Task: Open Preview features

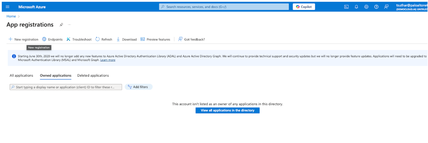Action: pyautogui.click(x=155, y=39)
